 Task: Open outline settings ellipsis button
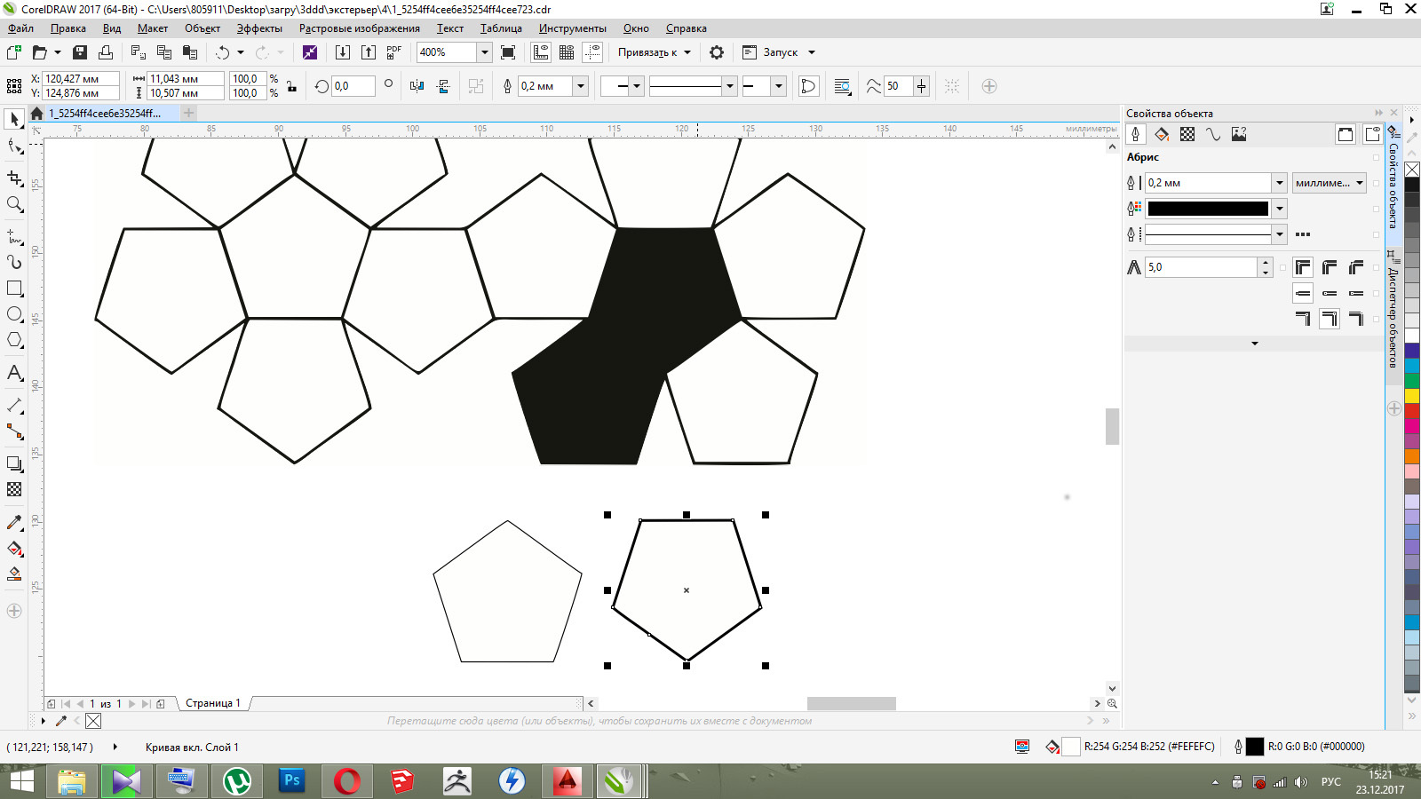click(x=1303, y=234)
